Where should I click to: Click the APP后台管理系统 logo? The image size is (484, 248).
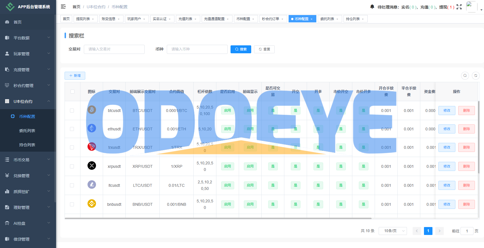[10, 7]
